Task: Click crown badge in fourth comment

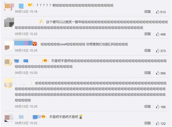Action: [x=45, y=60]
